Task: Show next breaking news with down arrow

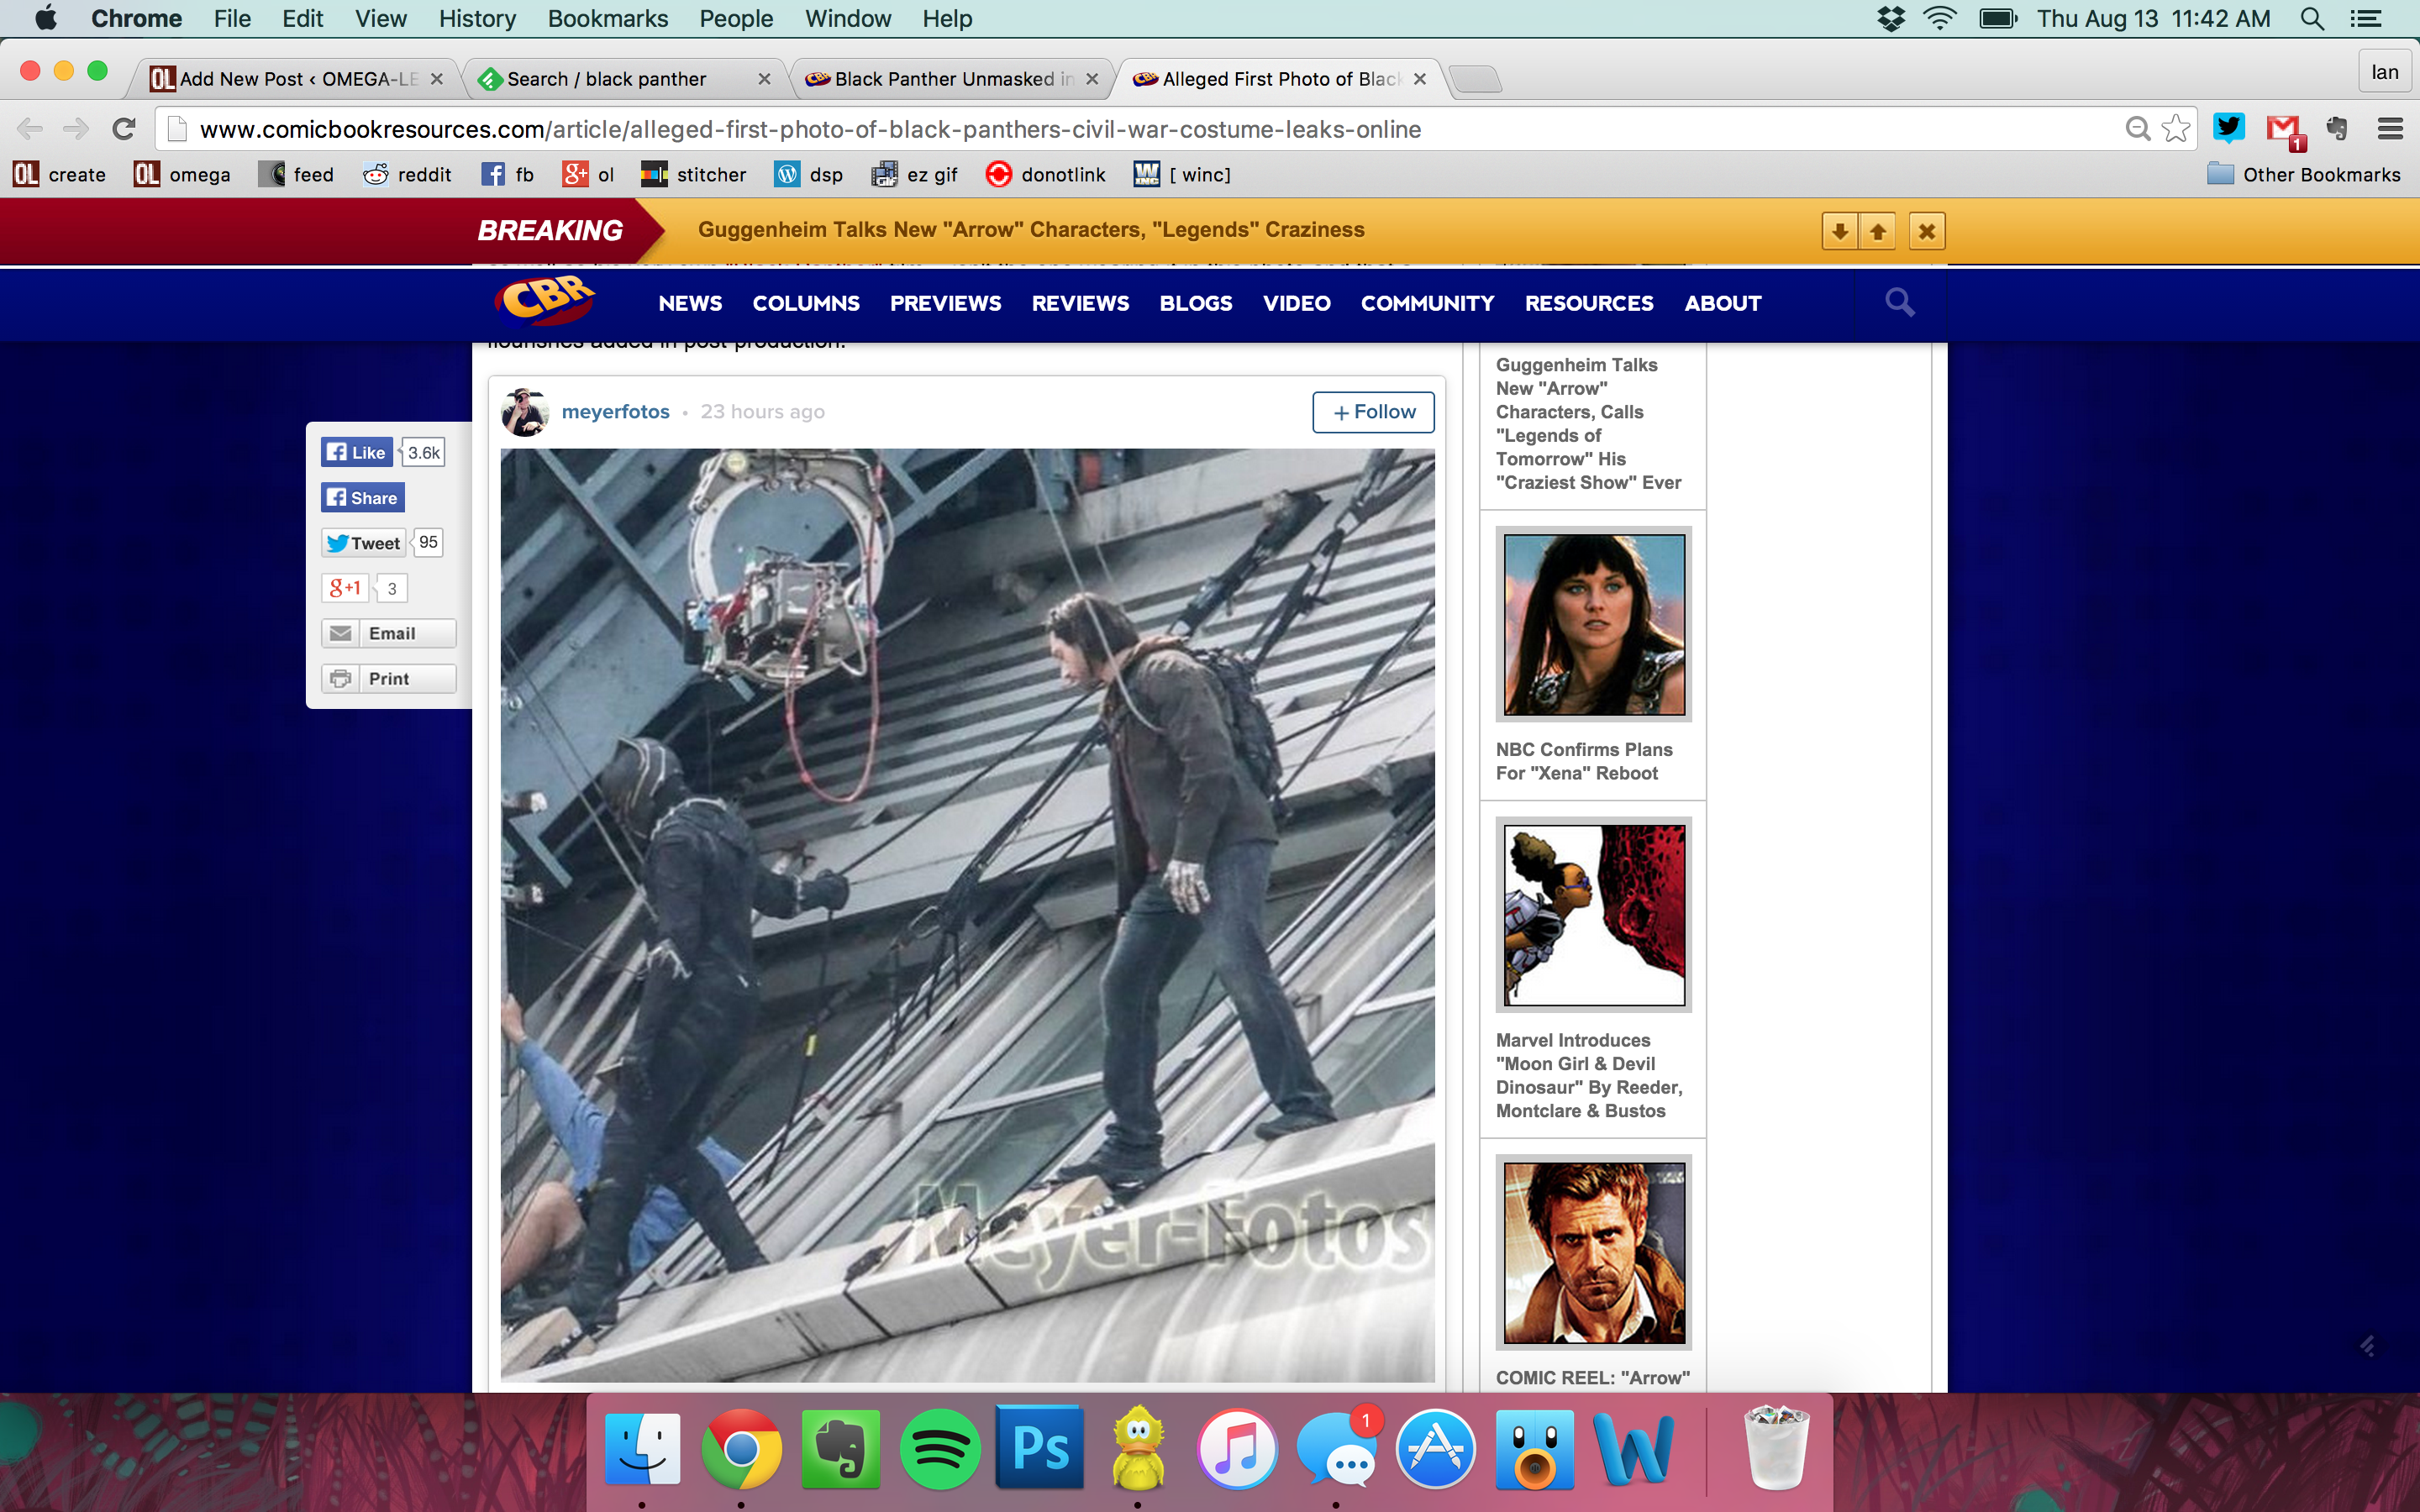Action: pyautogui.click(x=1839, y=231)
